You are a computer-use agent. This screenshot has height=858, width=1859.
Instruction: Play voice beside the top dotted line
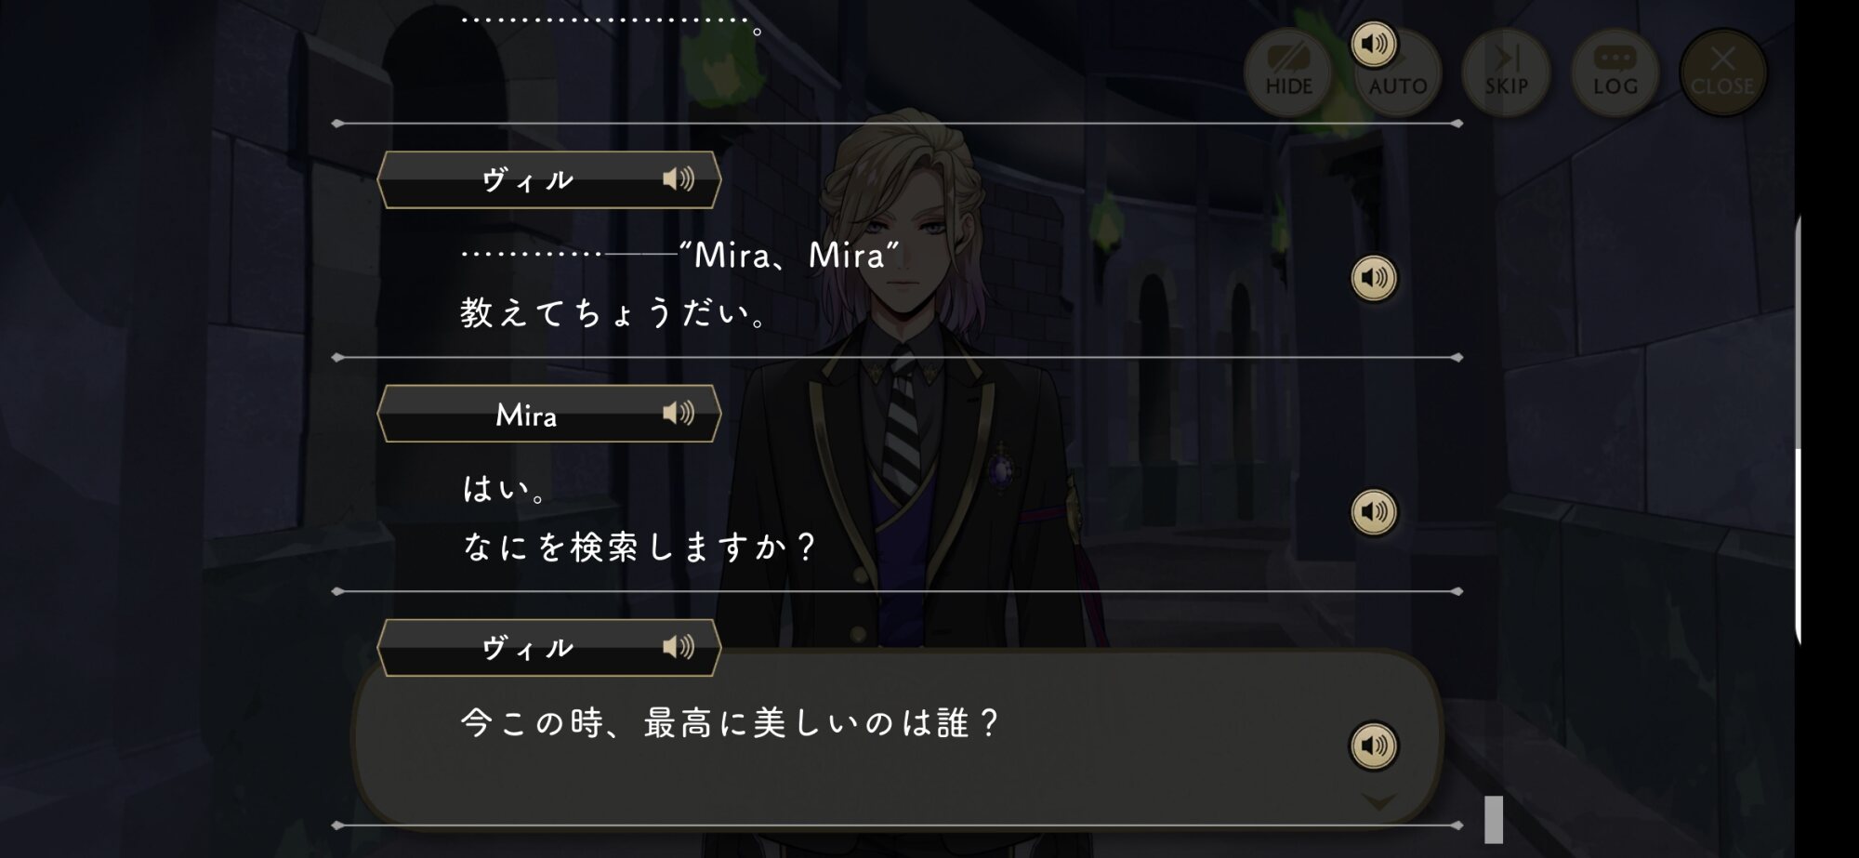[1374, 44]
